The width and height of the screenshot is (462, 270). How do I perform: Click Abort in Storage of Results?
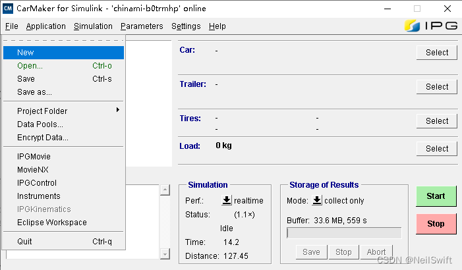coord(376,252)
